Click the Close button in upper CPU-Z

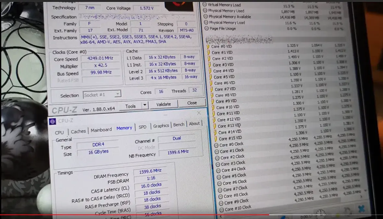(192, 103)
